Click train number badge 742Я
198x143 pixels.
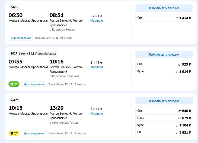point(14,7)
